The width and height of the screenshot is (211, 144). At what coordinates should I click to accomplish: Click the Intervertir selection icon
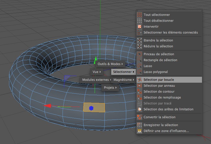139,26
